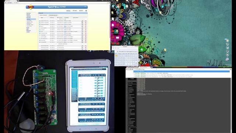
Task: Click the tall equals key in Calculator
Action: tap(136, 63)
